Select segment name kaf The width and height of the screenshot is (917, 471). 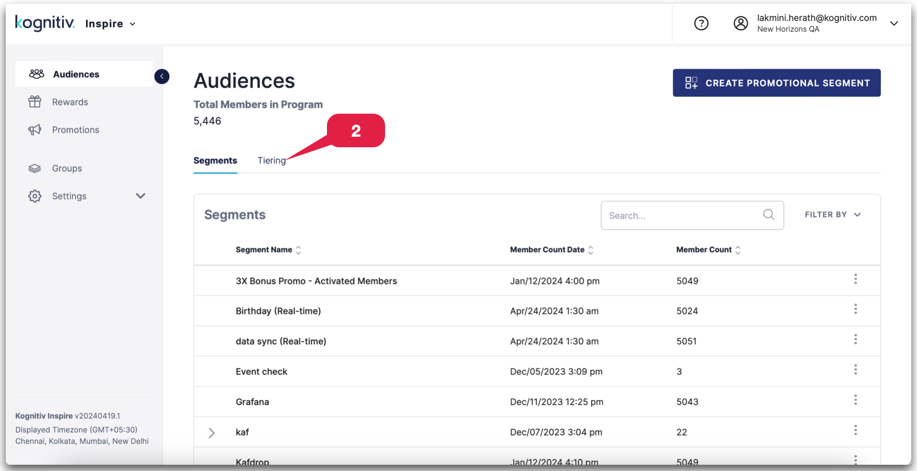tap(242, 432)
